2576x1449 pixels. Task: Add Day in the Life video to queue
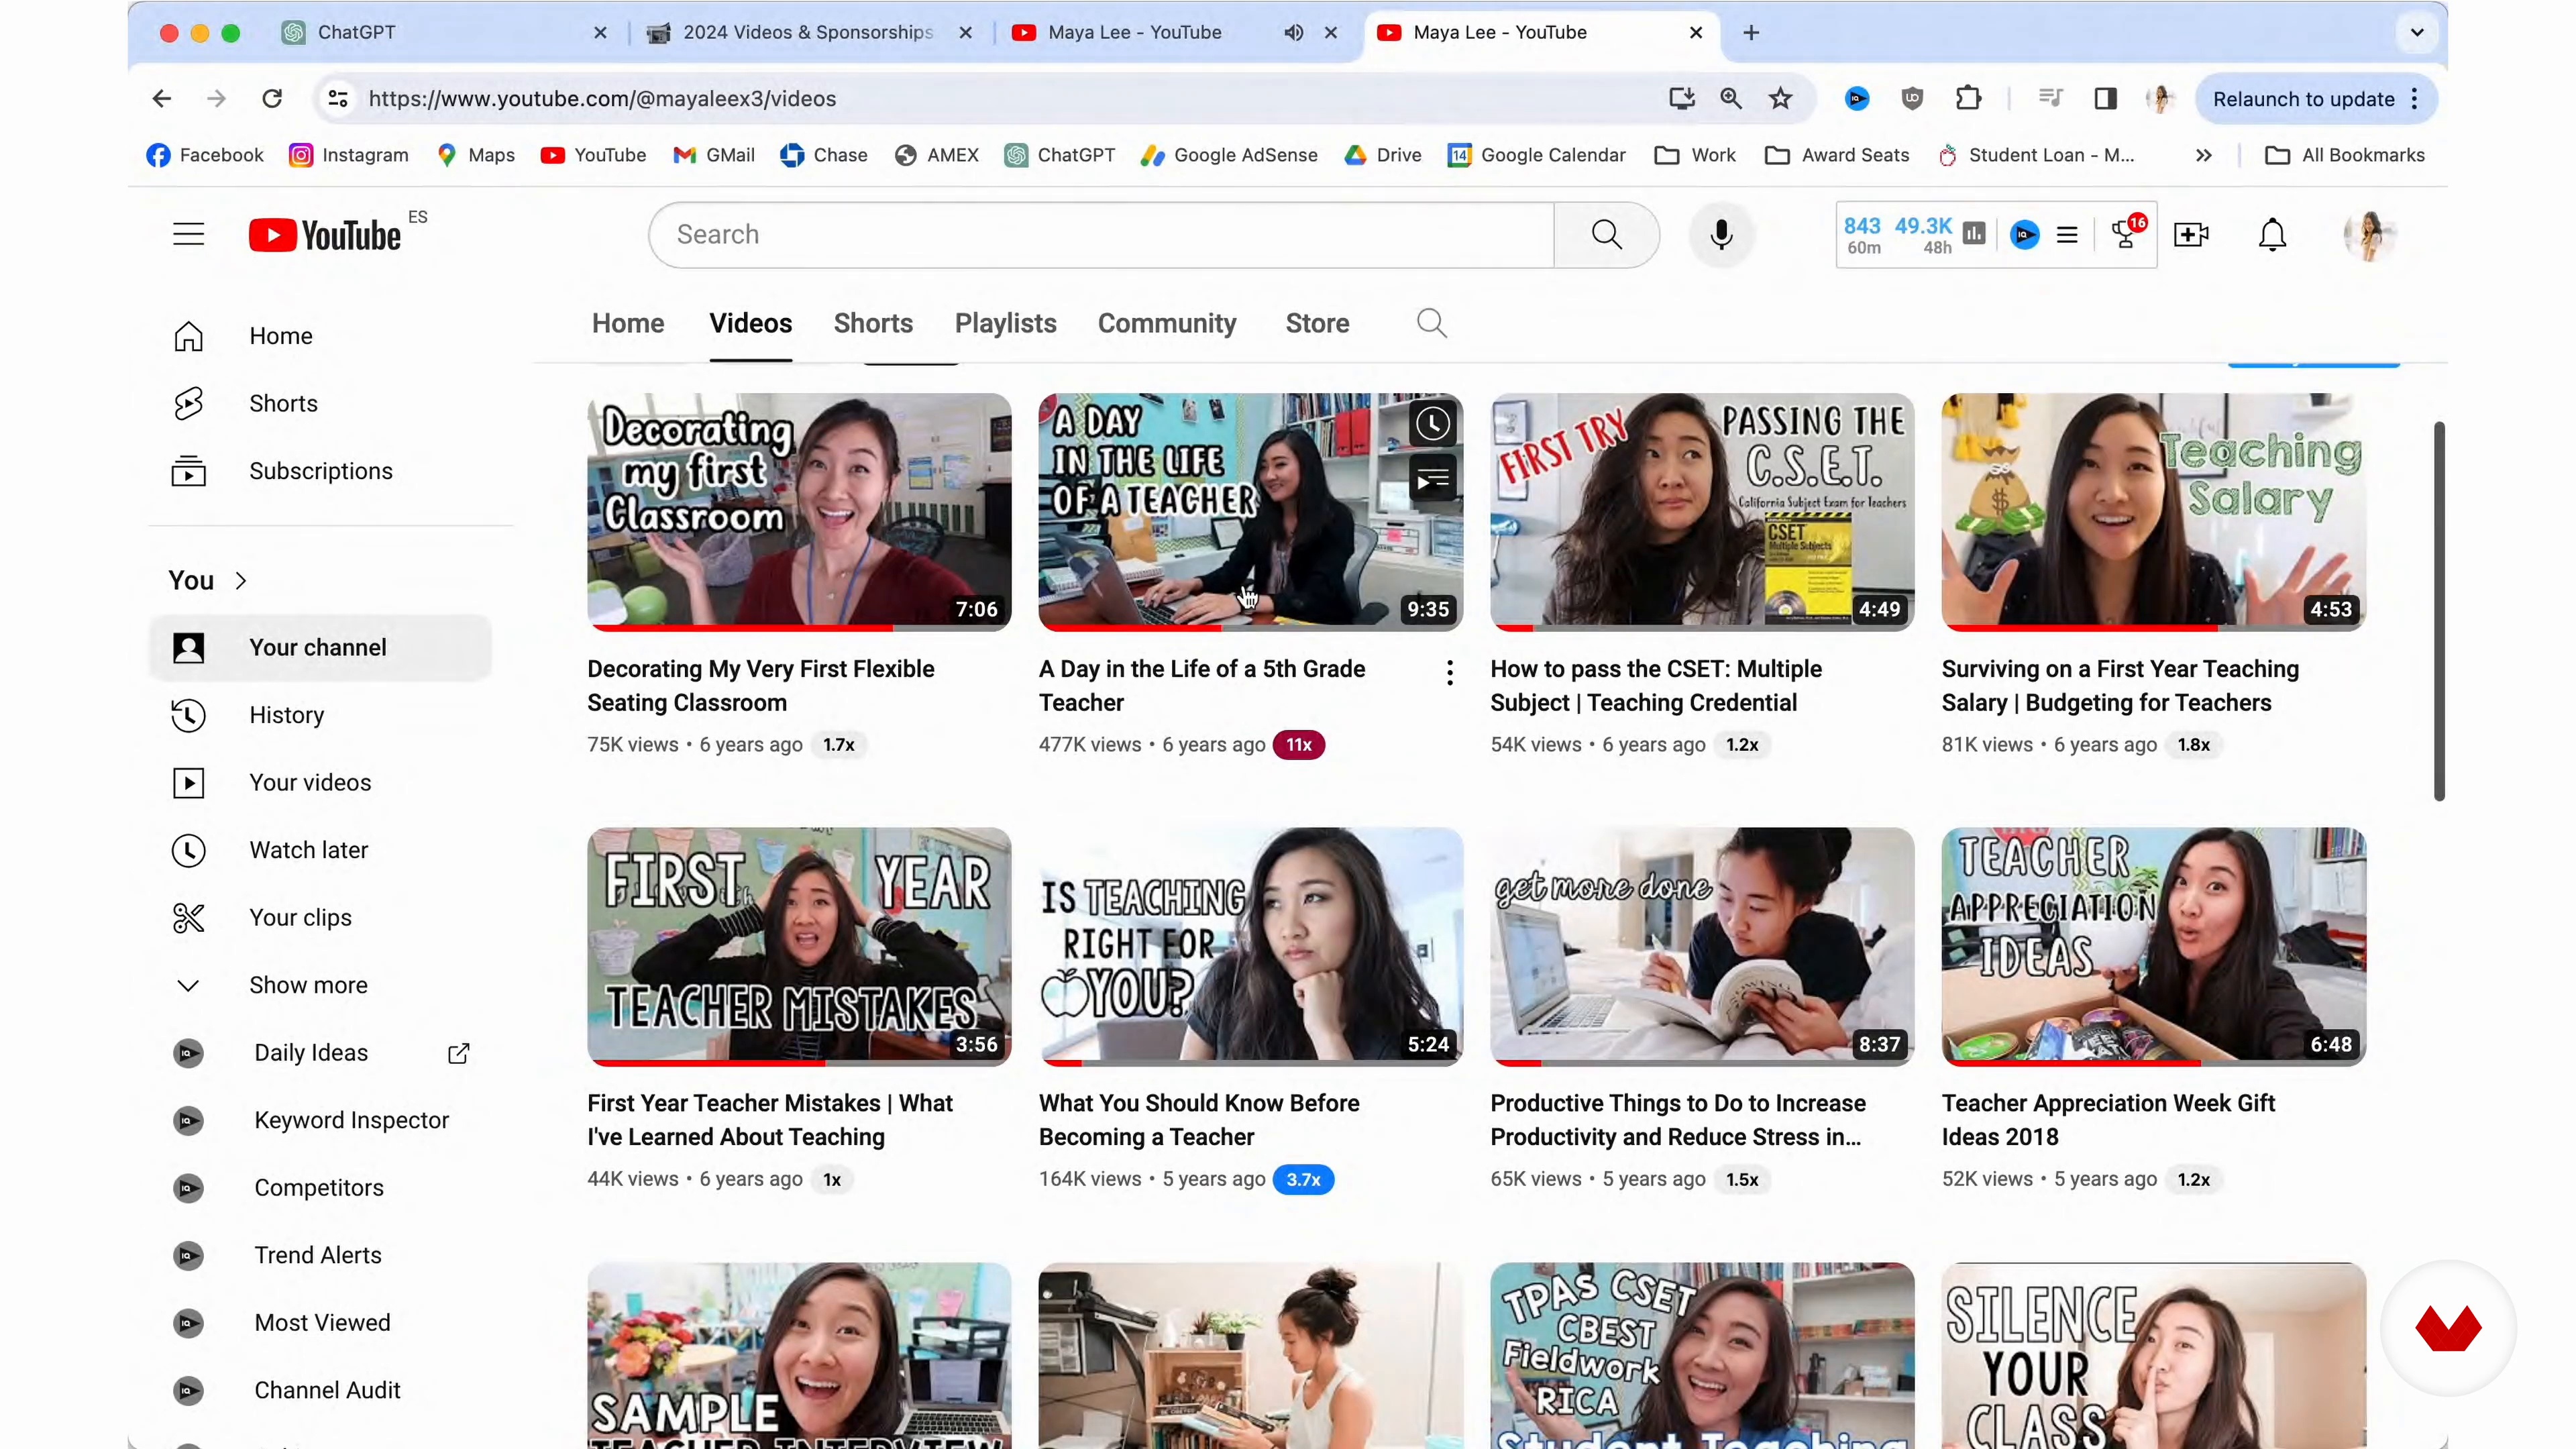pos(1432,480)
